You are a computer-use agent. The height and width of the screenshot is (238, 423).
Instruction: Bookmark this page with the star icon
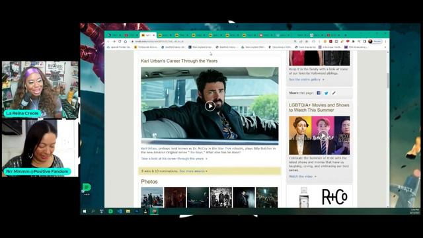(307, 42)
